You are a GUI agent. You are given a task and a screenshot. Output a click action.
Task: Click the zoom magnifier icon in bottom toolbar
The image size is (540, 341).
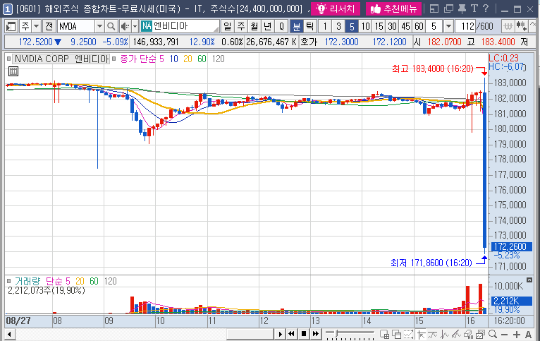click(x=493, y=334)
